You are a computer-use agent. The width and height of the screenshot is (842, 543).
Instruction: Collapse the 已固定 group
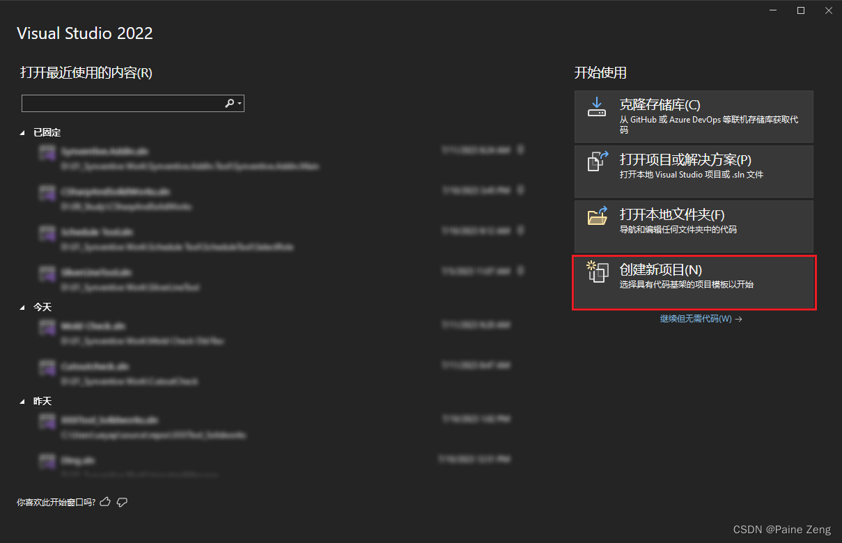click(23, 132)
